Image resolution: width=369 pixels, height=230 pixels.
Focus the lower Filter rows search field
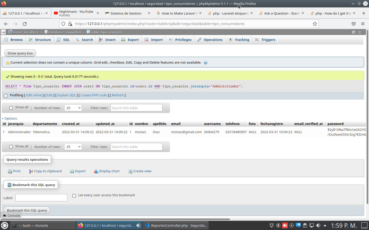[136, 147]
